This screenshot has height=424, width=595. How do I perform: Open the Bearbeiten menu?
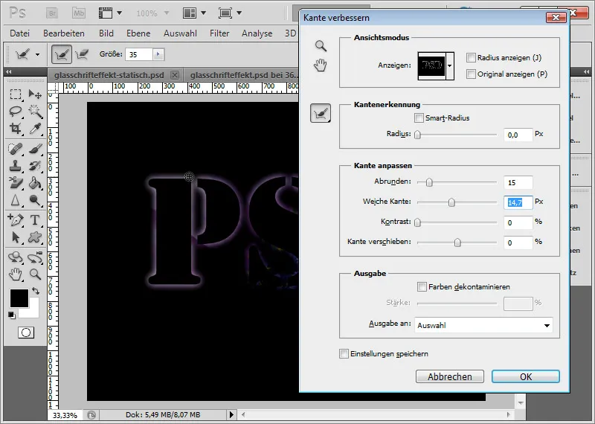coord(64,33)
